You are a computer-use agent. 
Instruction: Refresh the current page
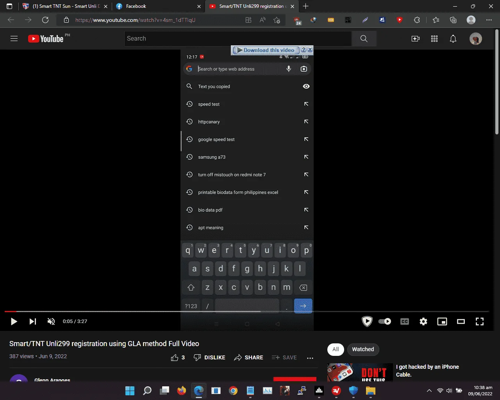pyautogui.click(x=45, y=20)
